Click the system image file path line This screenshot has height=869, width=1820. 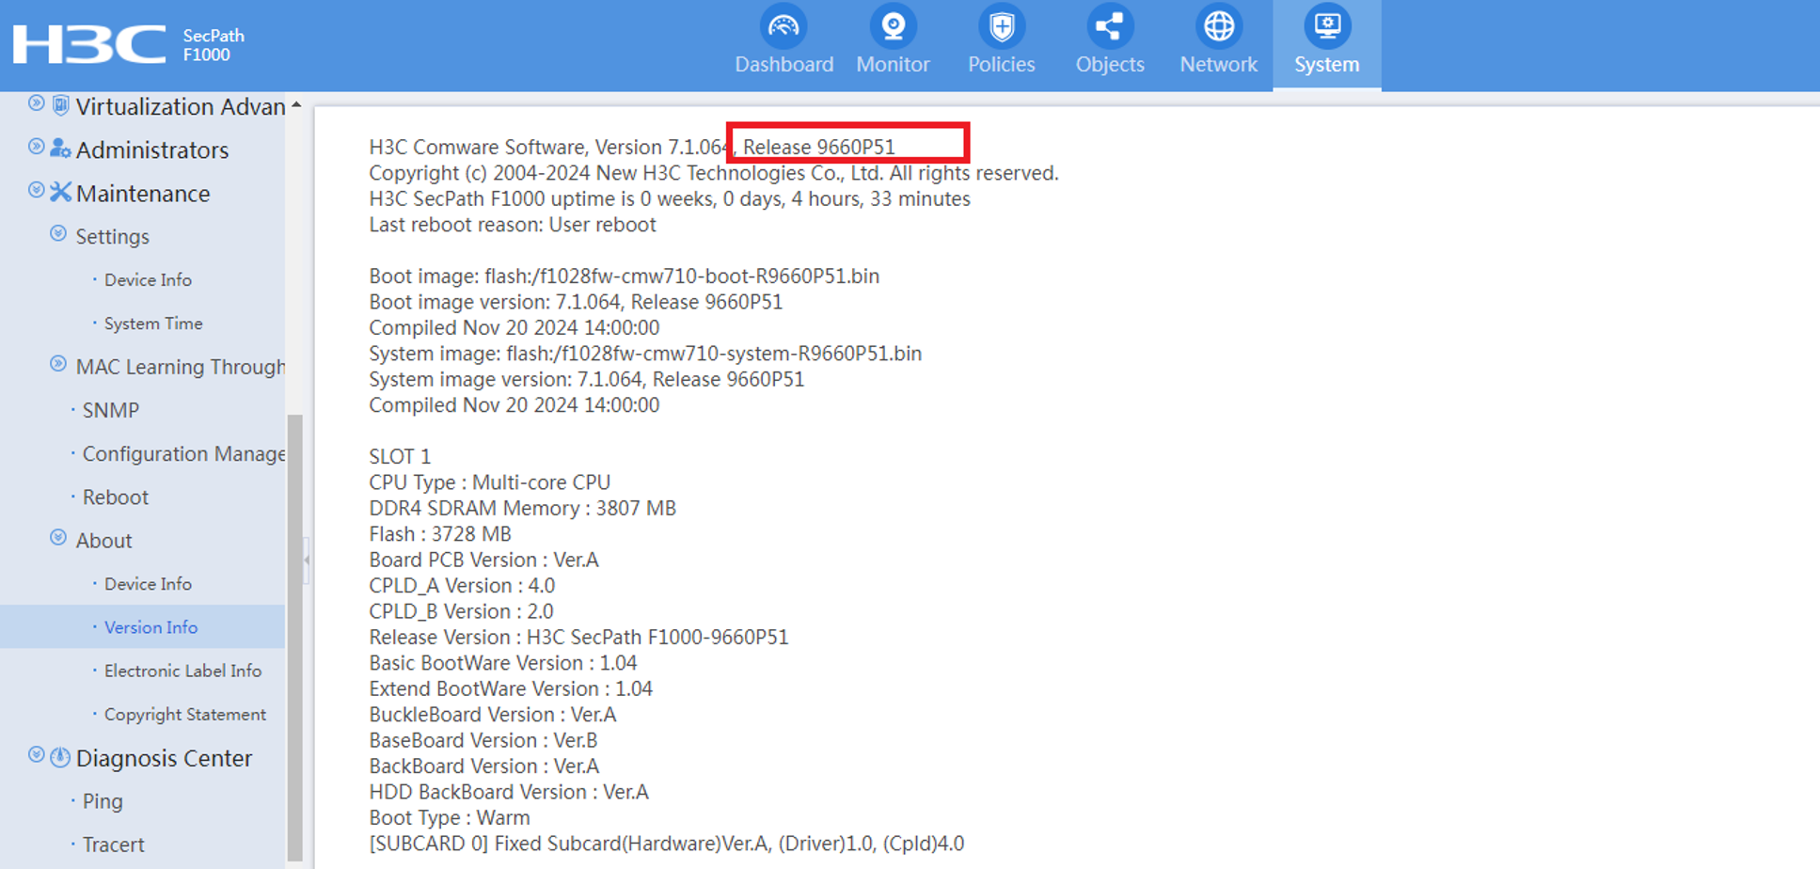pos(645,354)
